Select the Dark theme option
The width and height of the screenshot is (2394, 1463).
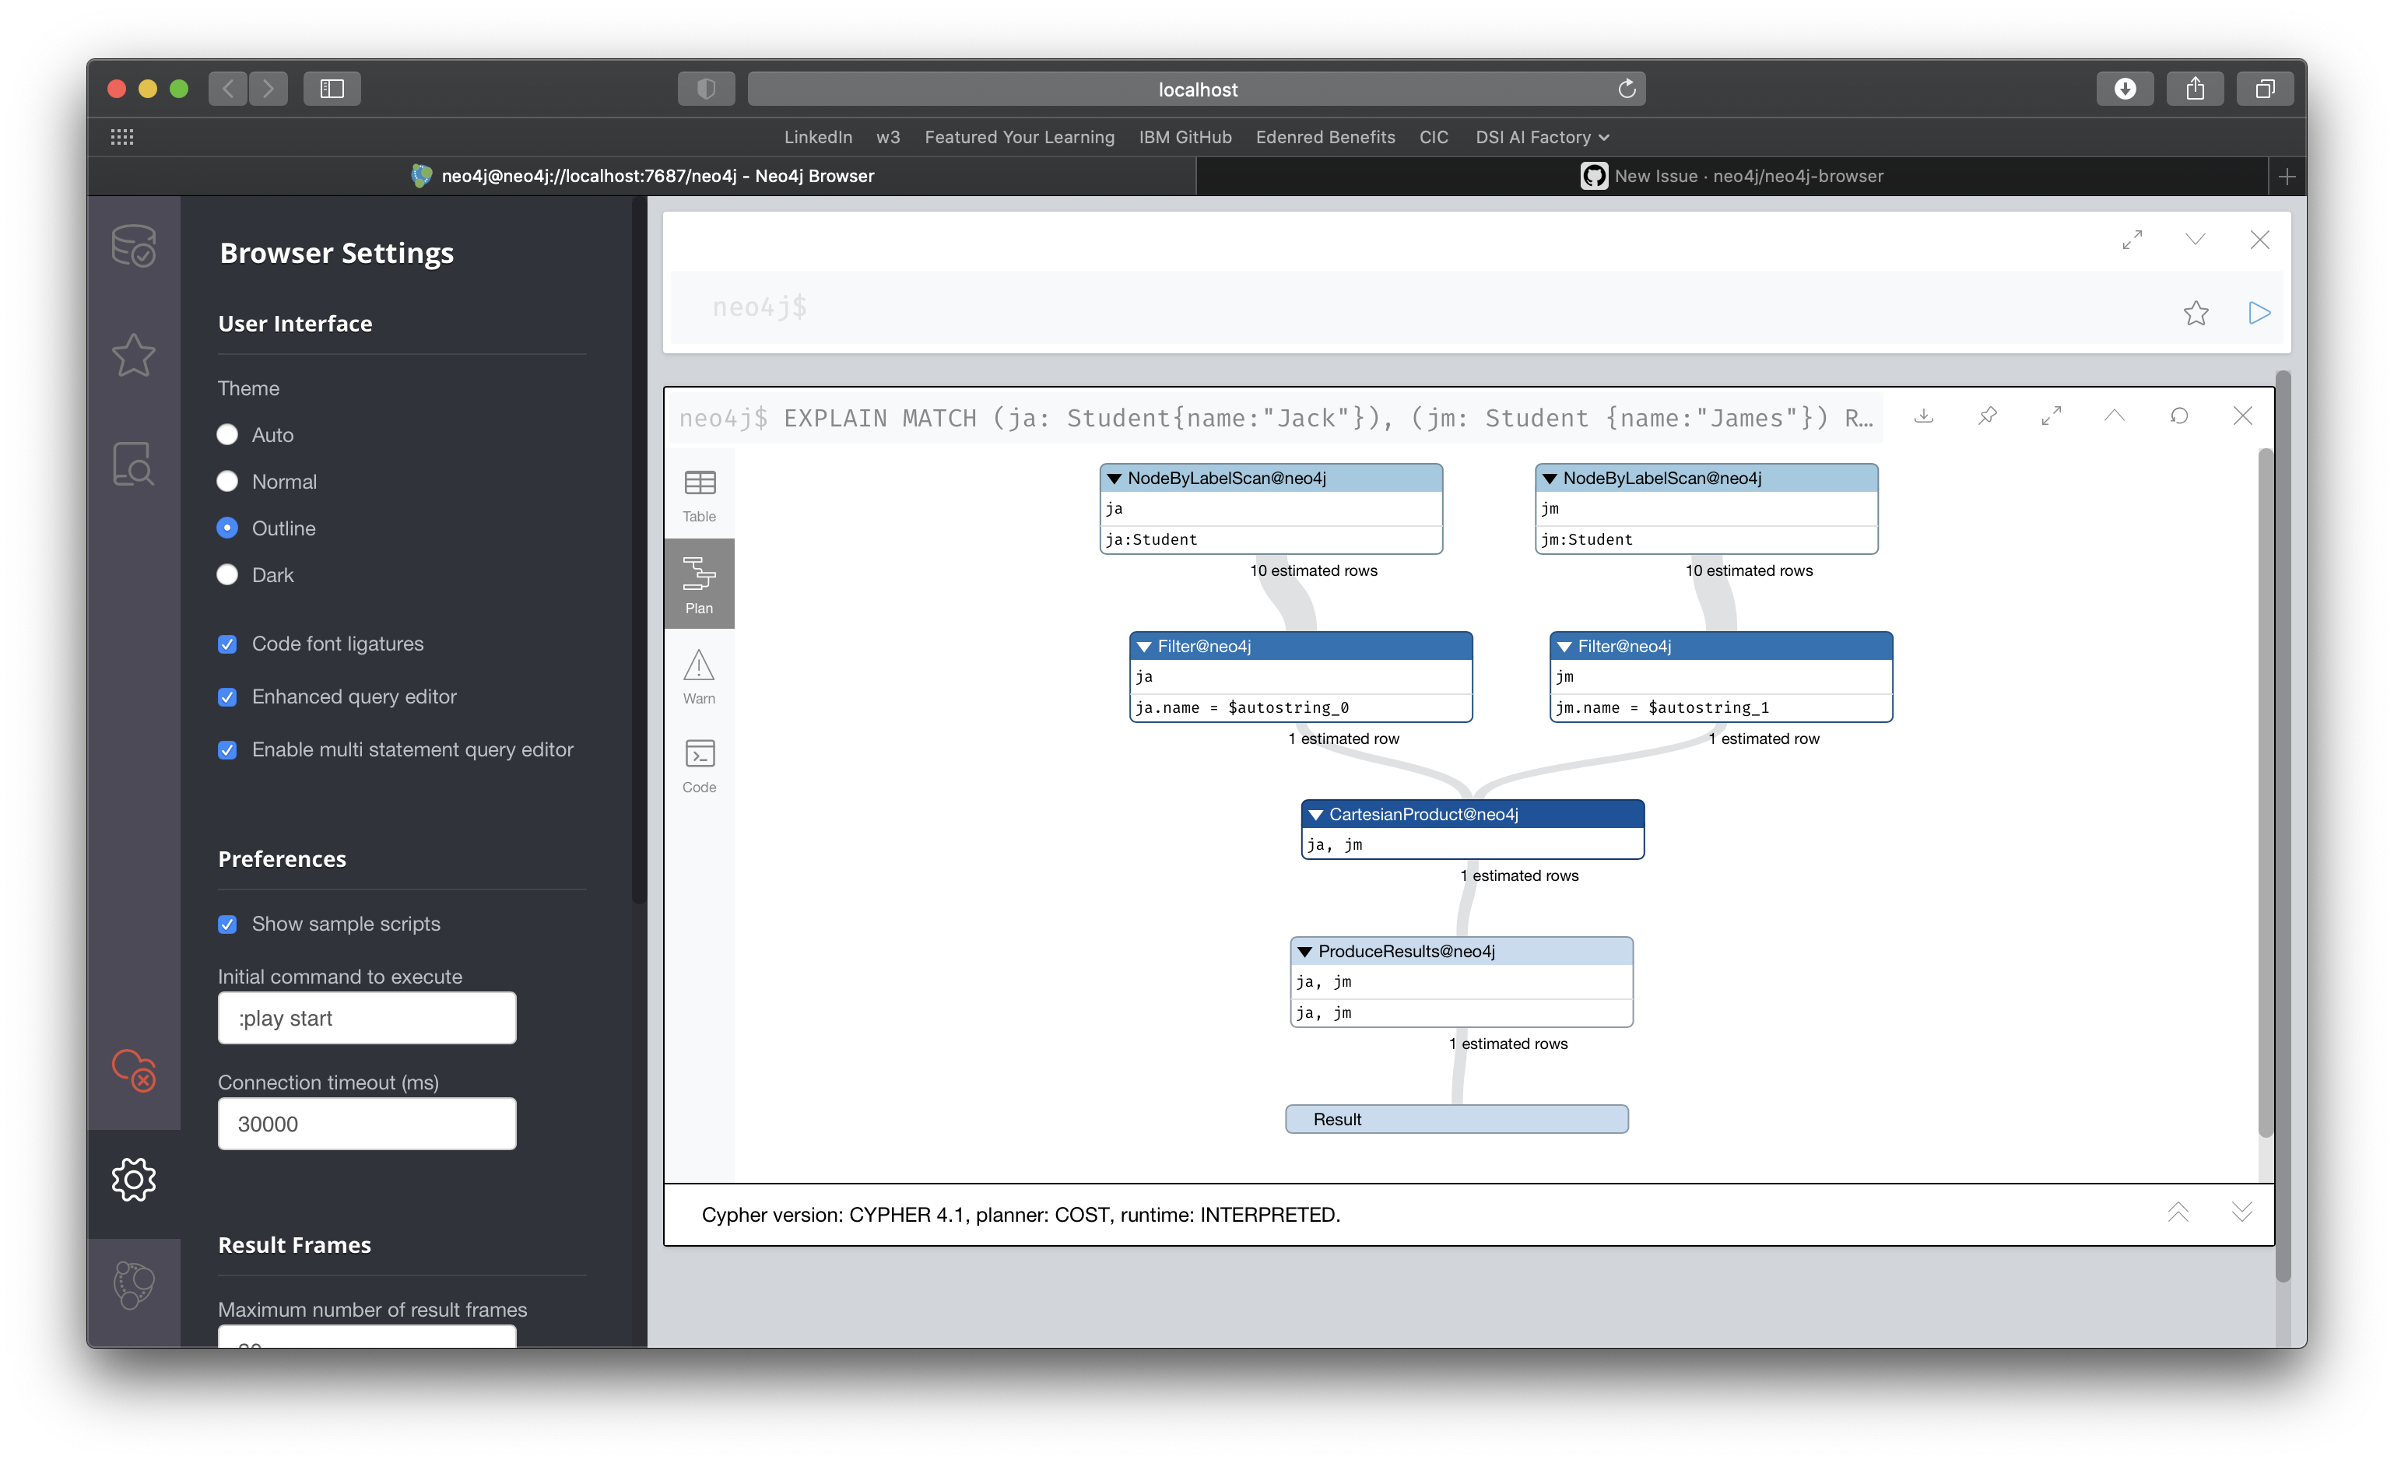[x=226, y=574]
